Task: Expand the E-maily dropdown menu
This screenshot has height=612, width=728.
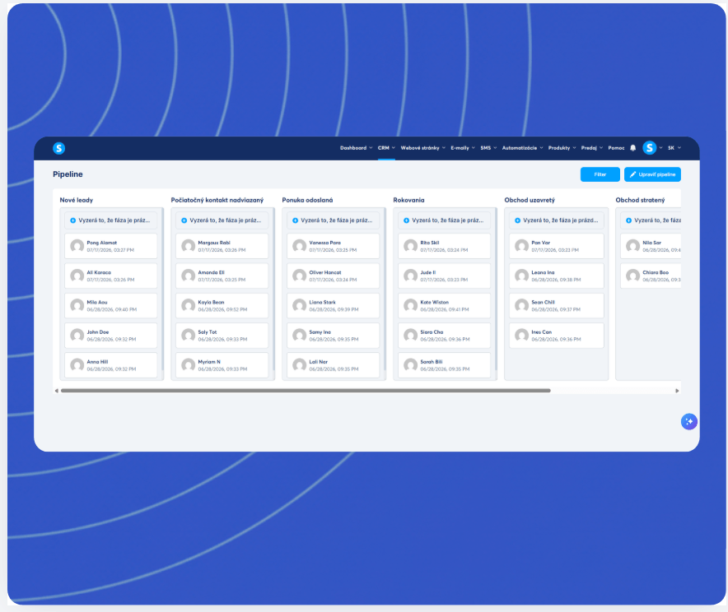Action: point(463,148)
